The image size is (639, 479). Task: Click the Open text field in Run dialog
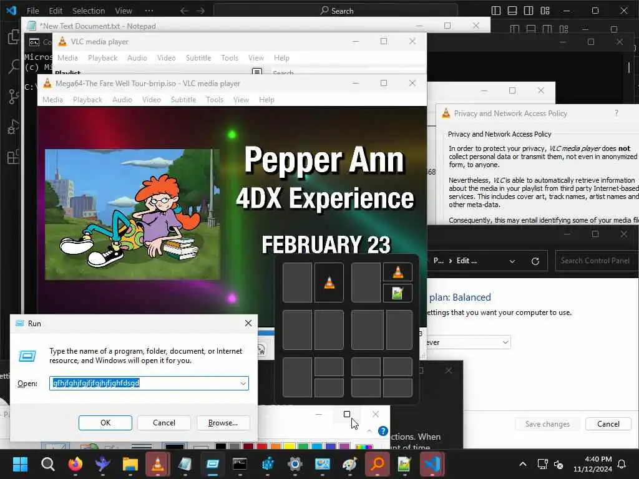pyautogui.click(x=149, y=384)
